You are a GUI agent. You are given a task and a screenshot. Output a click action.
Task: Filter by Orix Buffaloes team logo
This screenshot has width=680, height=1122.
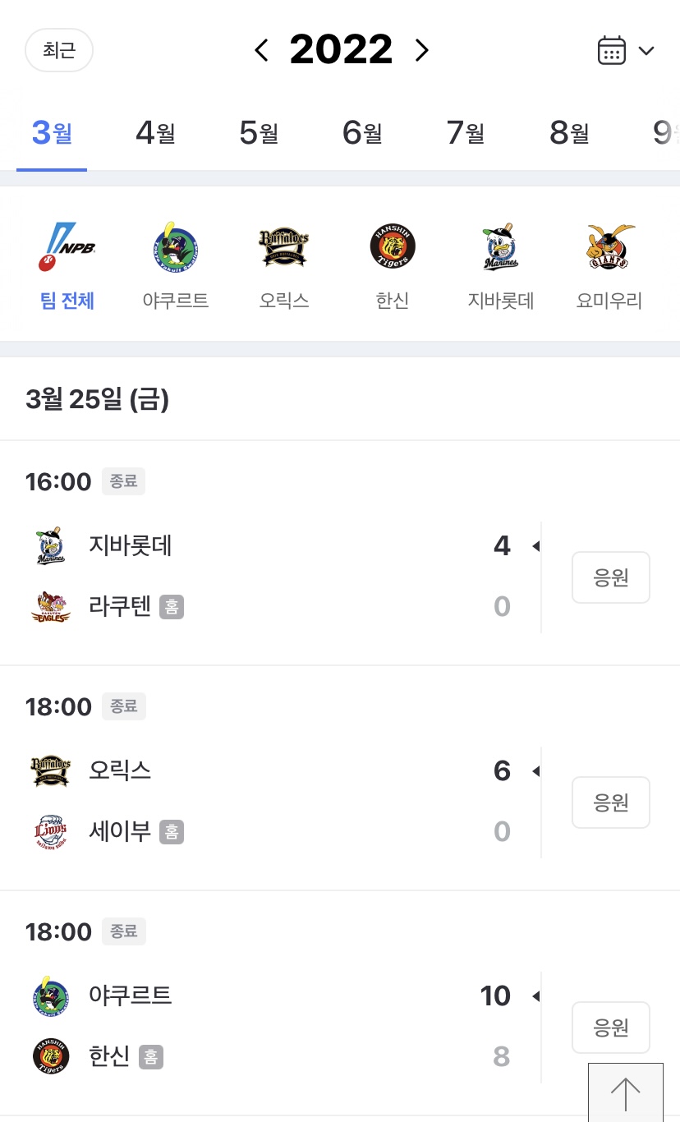[283, 246]
